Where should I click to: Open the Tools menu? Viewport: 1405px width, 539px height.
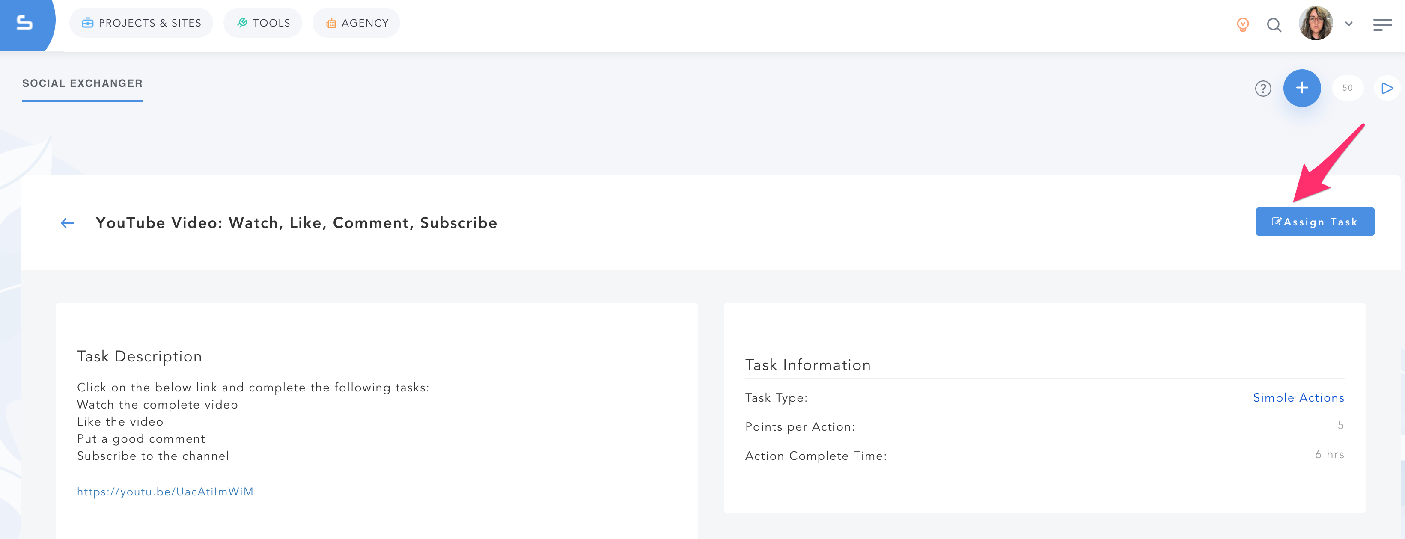263,23
